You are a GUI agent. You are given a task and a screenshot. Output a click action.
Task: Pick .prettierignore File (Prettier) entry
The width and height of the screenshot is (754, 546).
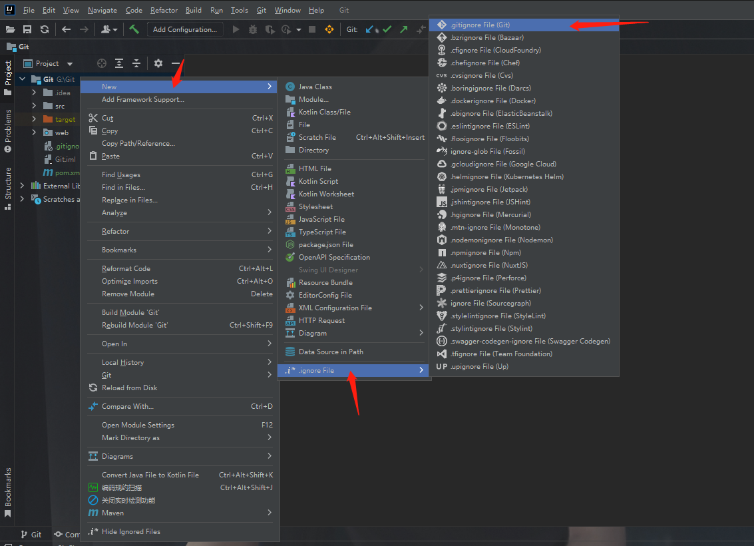point(524,290)
